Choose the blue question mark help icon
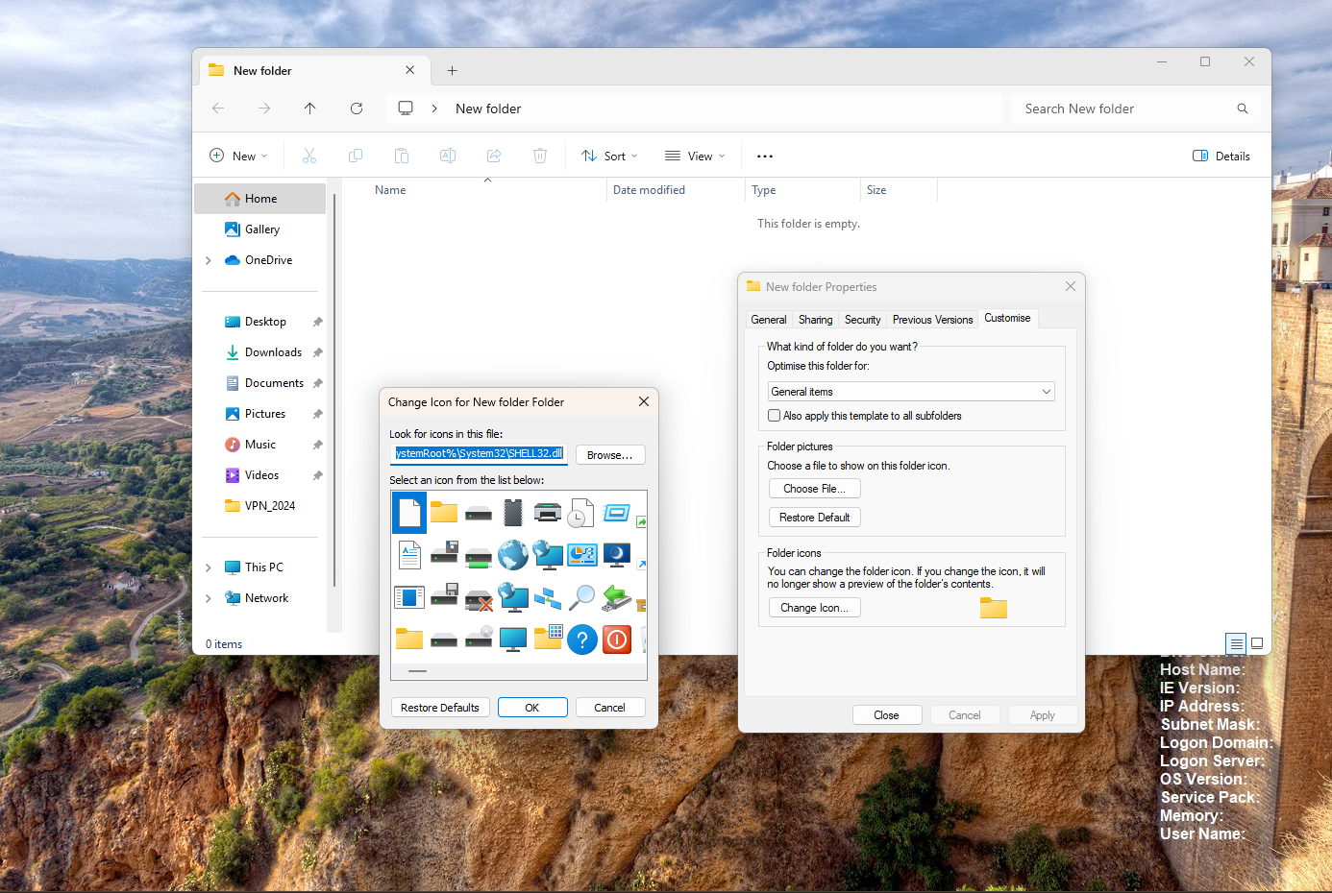 click(x=582, y=640)
